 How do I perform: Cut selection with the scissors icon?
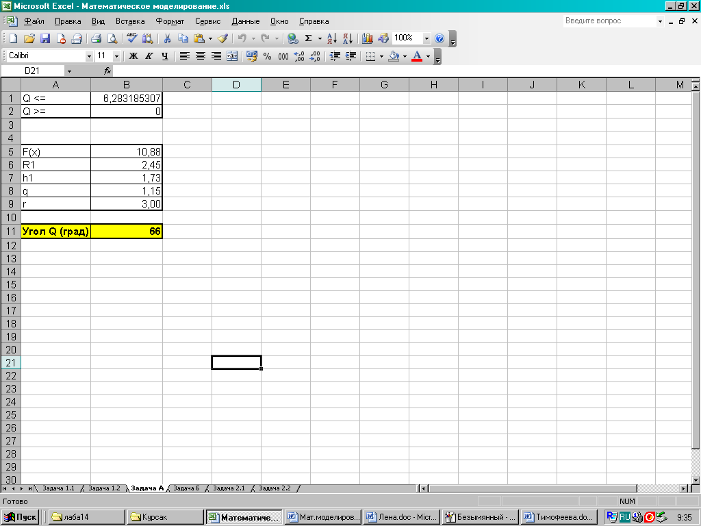coord(167,38)
